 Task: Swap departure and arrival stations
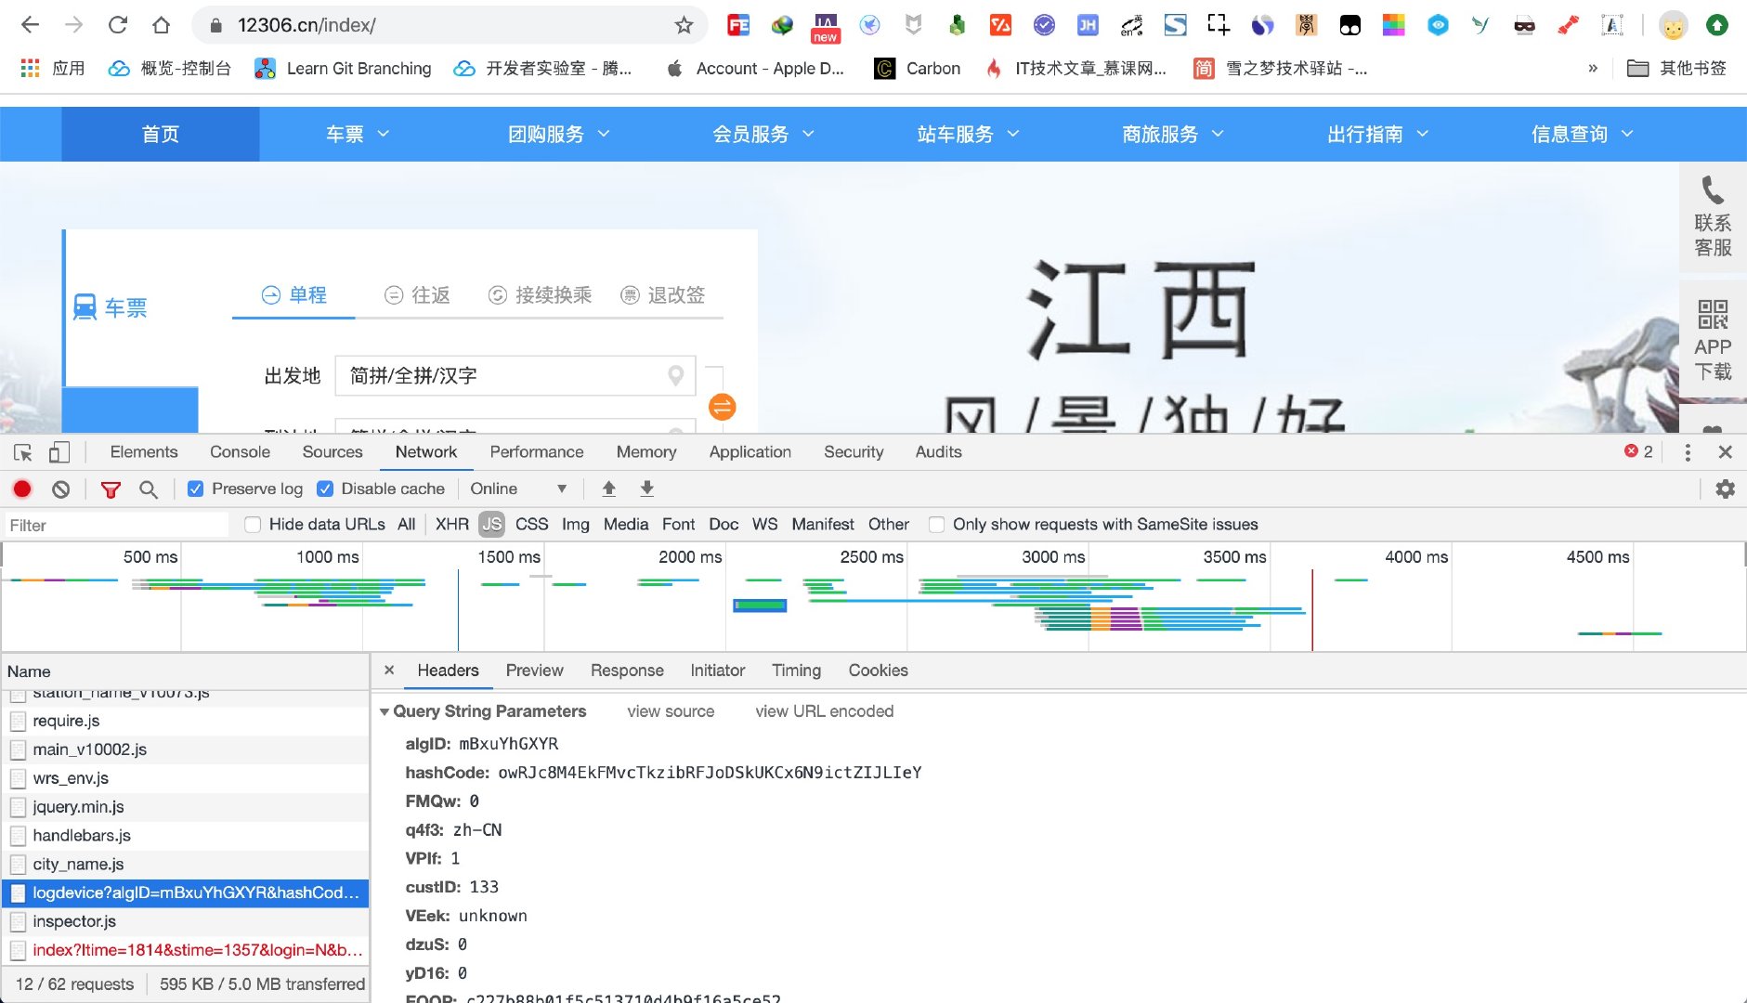[x=722, y=407]
